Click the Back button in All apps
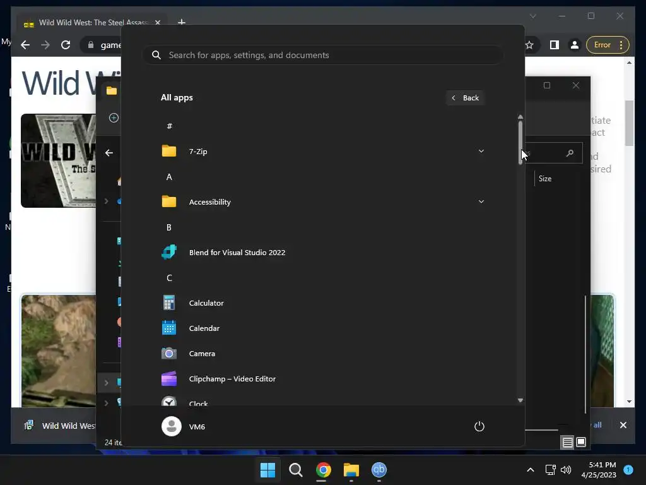The width and height of the screenshot is (646, 485). pos(465,98)
